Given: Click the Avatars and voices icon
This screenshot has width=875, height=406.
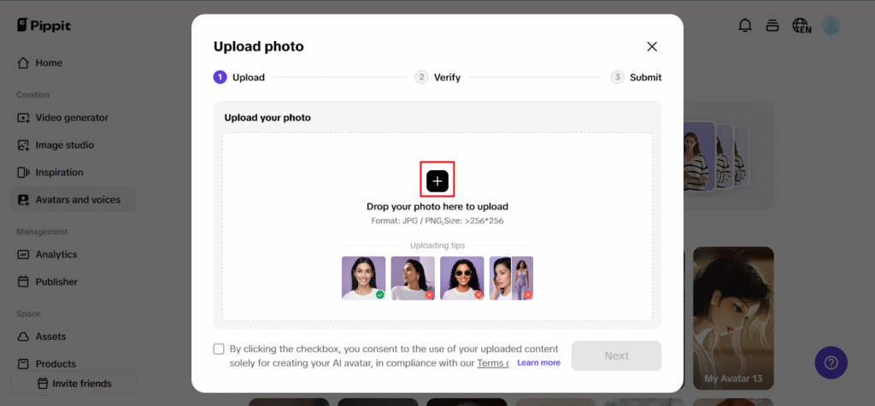Looking at the screenshot, I should (x=23, y=200).
